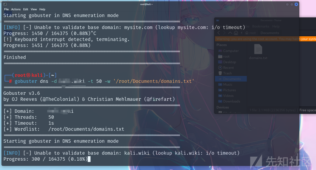
Task: Go back with Thunar's back arrow
Action: coord(219,33)
